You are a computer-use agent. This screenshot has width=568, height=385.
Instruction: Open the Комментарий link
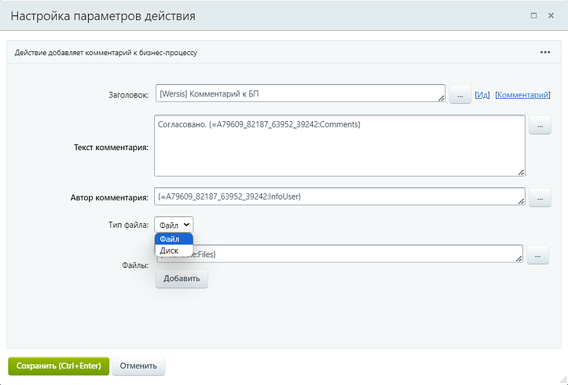click(522, 95)
